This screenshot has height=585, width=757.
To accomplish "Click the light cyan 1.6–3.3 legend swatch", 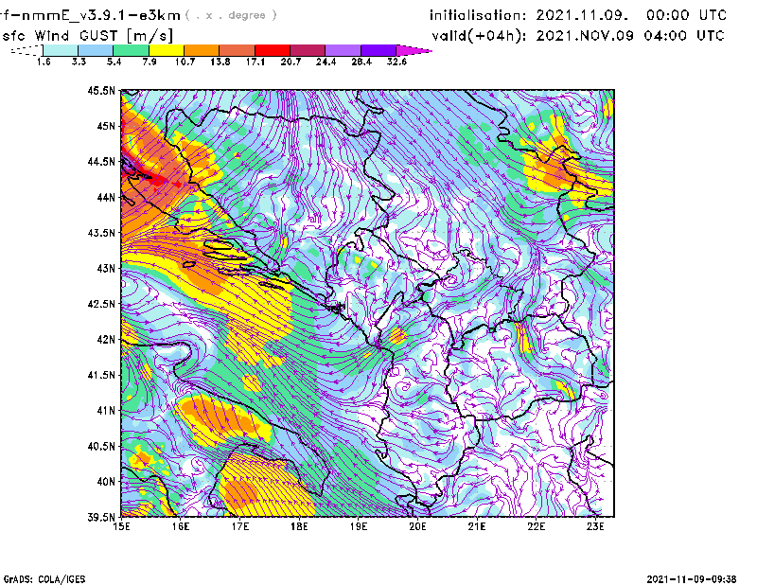I will [x=61, y=50].
